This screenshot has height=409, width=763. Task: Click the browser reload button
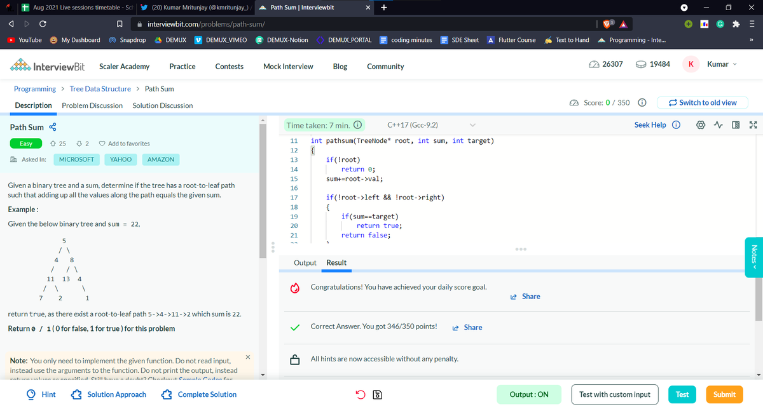pos(43,23)
